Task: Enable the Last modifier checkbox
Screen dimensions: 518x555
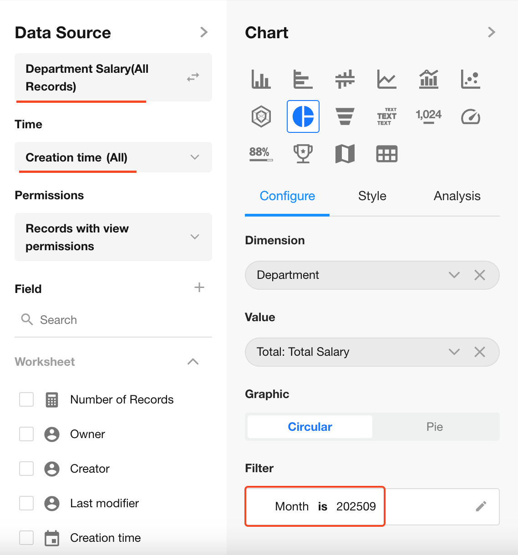Action: pyautogui.click(x=26, y=503)
